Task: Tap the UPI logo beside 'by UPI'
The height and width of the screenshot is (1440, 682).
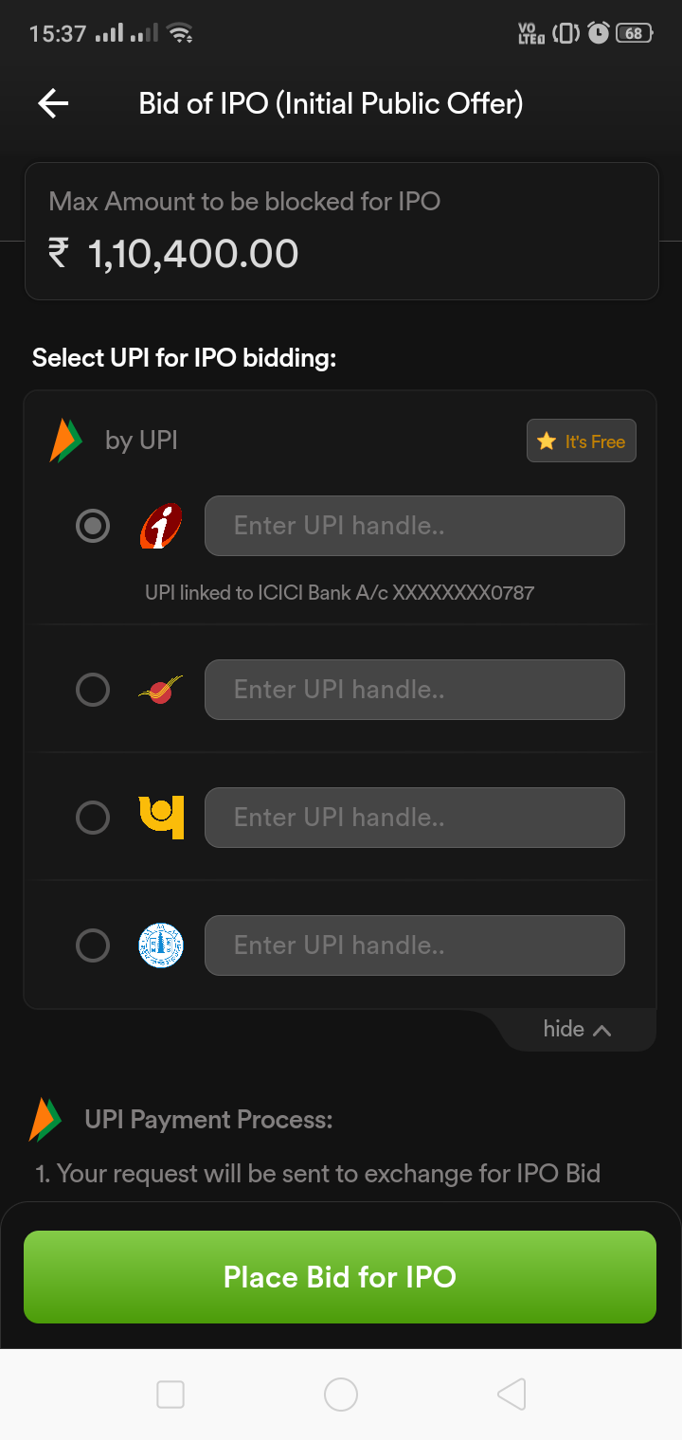Action: coord(66,441)
